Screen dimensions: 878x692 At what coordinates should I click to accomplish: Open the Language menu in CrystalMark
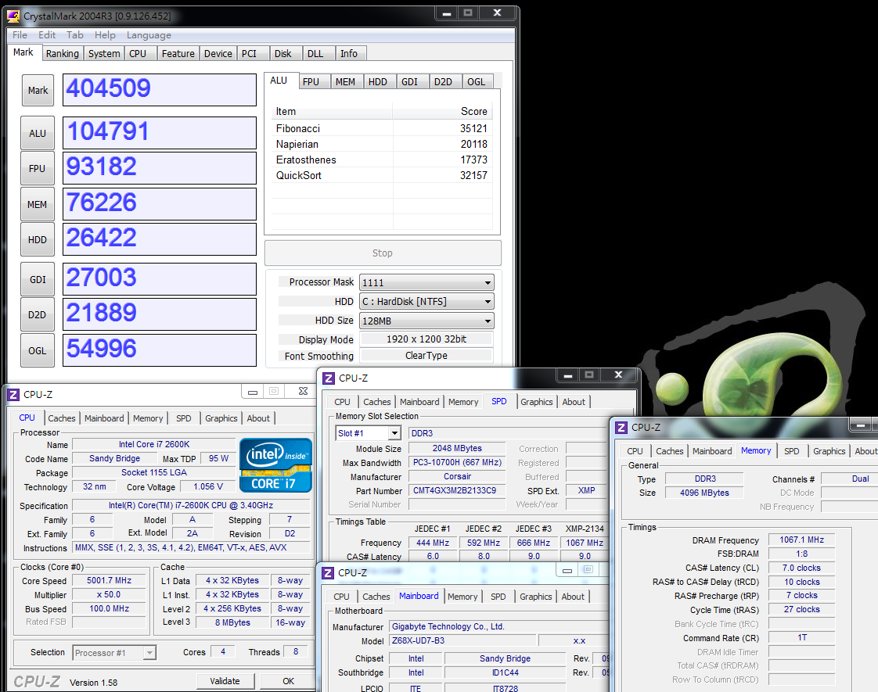pyautogui.click(x=149, y=35)
